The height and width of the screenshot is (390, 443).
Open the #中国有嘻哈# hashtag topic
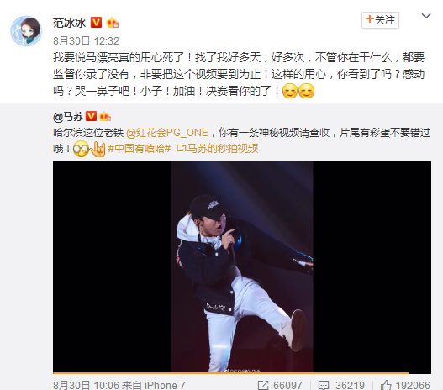coord(140,148)
